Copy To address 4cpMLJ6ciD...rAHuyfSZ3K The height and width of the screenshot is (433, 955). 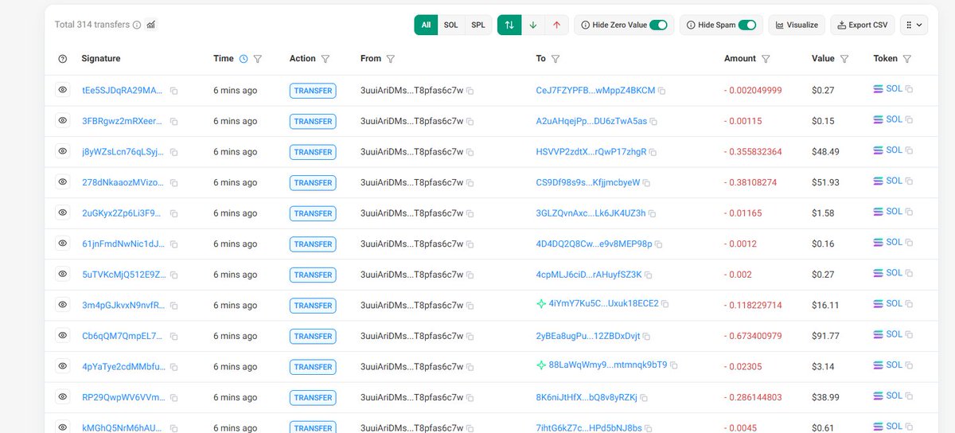pos(649,275)
